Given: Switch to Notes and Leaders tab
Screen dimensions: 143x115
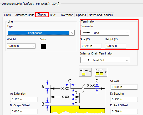Looking at the screenshot, I should click(101, 15).
